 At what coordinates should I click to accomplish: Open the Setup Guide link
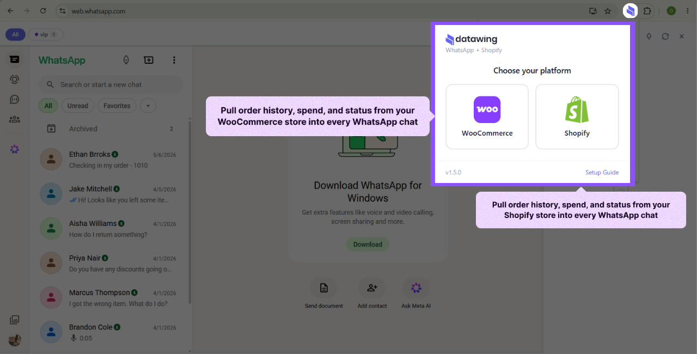[602, 173]
